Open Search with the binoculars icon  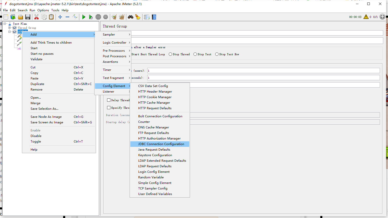(131, 17)
